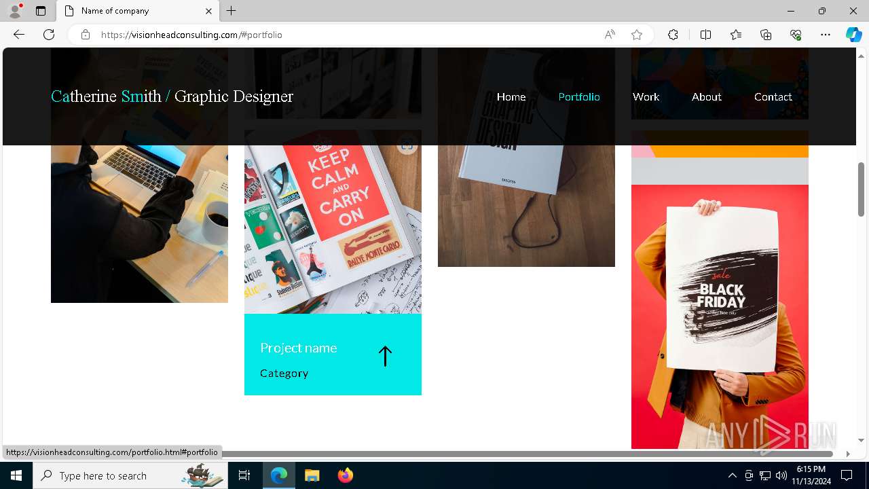869x489 pixels.
Task: Go to About in site navigation
Action: click(x=707, y=96)
